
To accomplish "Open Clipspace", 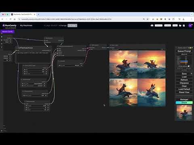I will (184, 83).
